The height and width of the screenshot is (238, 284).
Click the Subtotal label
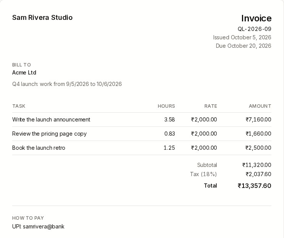(x=207, y=165)
